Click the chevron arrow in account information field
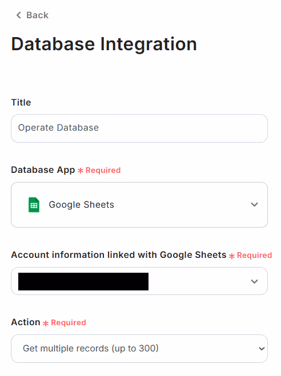281x376 pixels. click(254, 281)
